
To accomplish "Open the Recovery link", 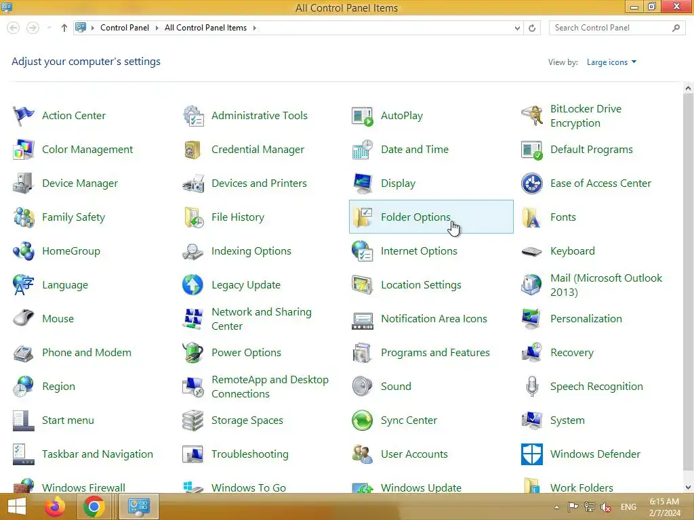I will (x=572, y=352).
